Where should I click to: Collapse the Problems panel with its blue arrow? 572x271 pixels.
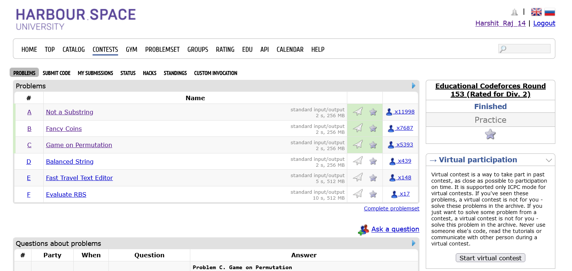point(414,86)
